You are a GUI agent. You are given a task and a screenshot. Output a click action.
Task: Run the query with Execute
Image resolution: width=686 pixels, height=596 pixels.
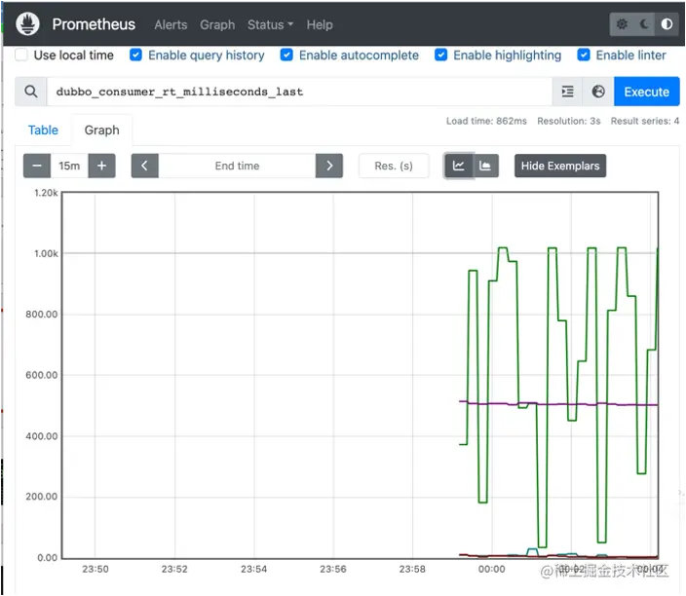[647, 92]
